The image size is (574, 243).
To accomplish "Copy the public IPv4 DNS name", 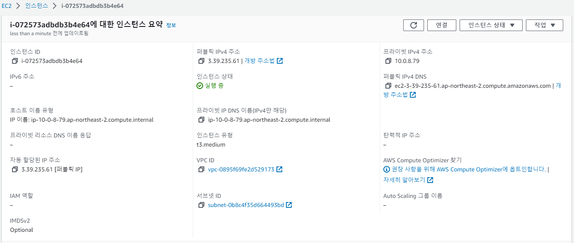I will coord(388,86).
